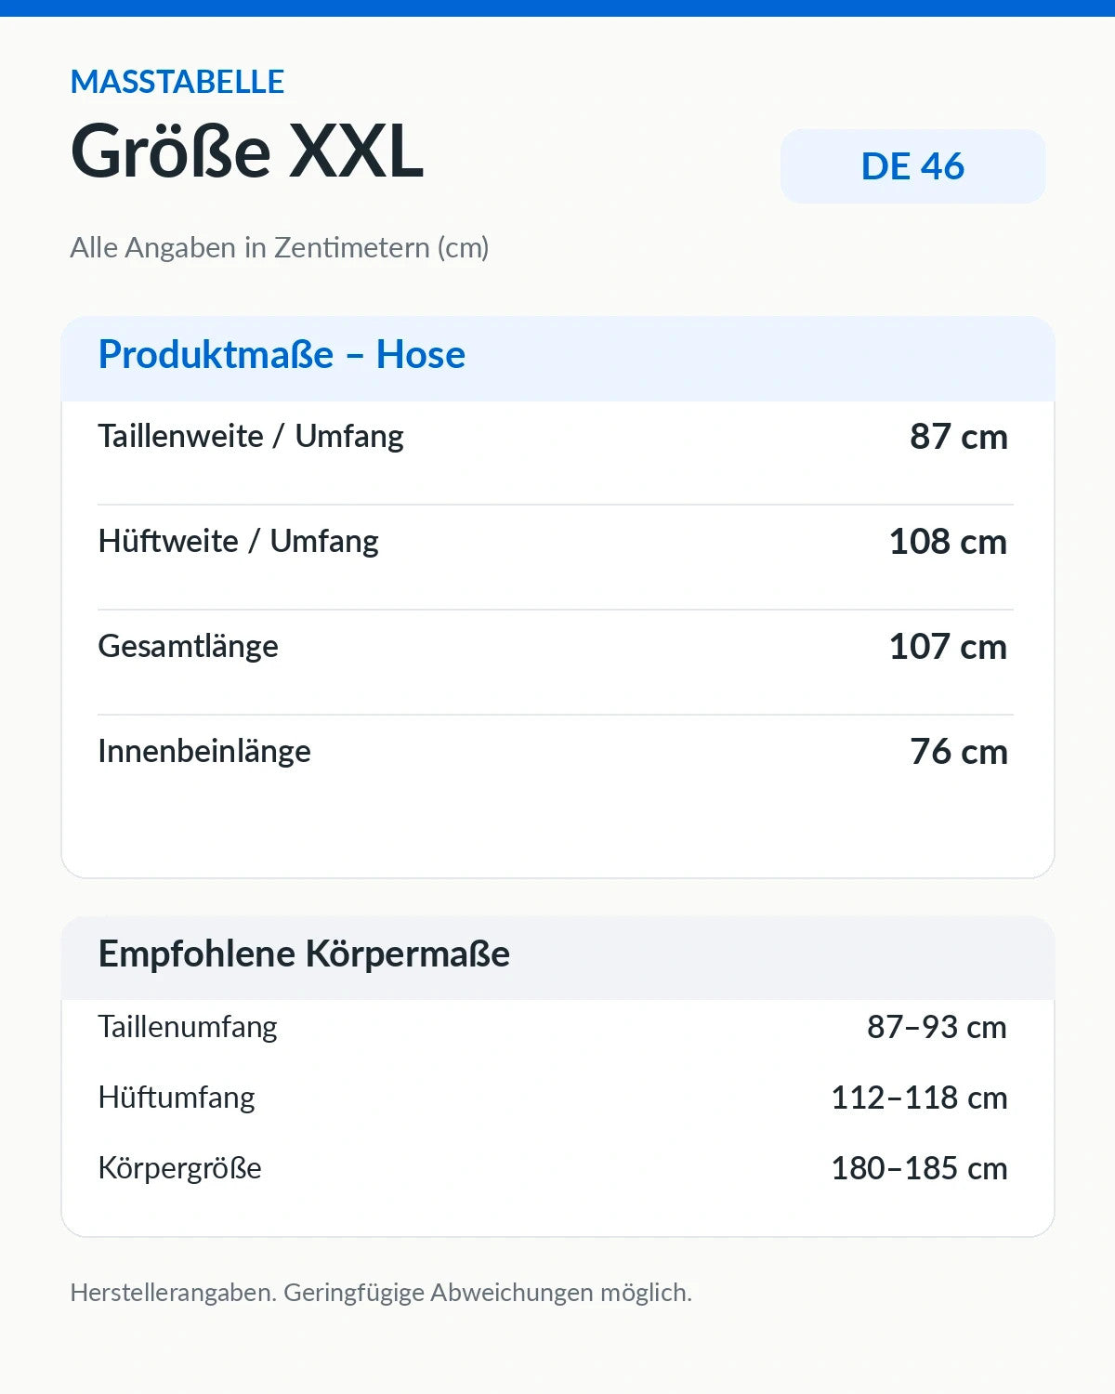1115x1394 pixels.
Task: Expand the Empfohlene Körpermaße section header
Action: [557, 958]
